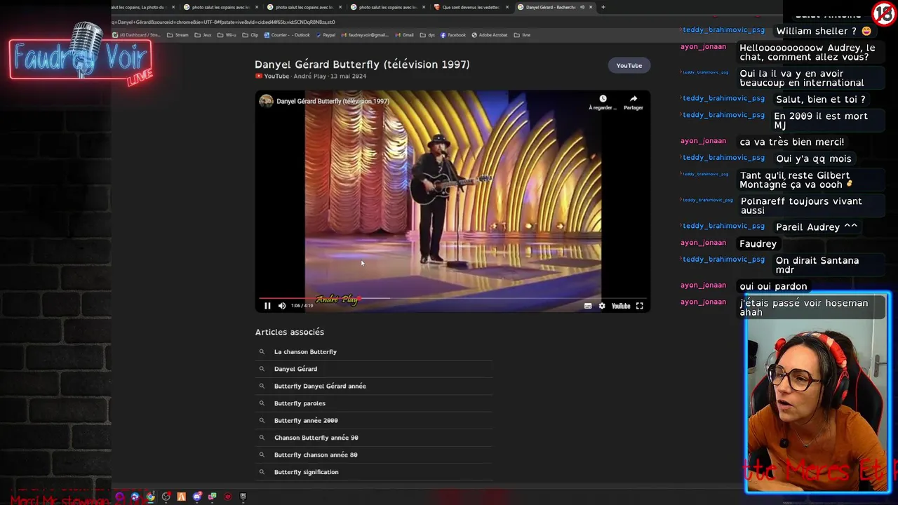Open the Jeux bookmarks folder
Viewport: 898px width, 505px height.
coord(203,35)
